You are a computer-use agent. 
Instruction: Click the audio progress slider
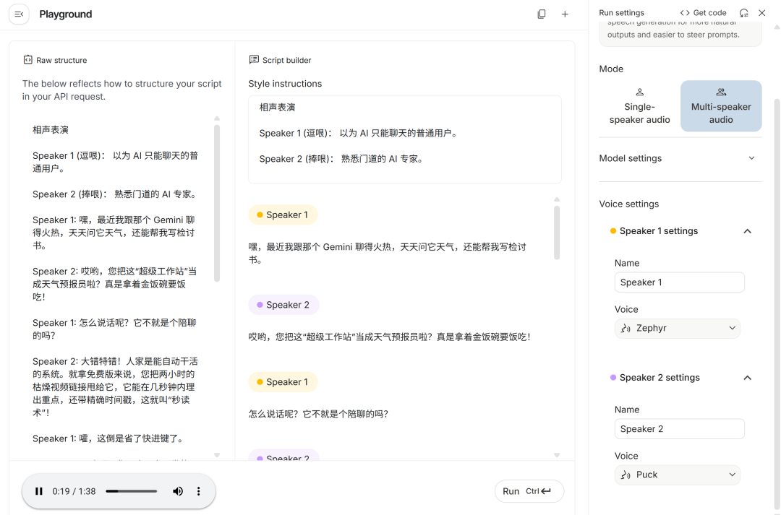pyautogui.click(x=132, y=491)
